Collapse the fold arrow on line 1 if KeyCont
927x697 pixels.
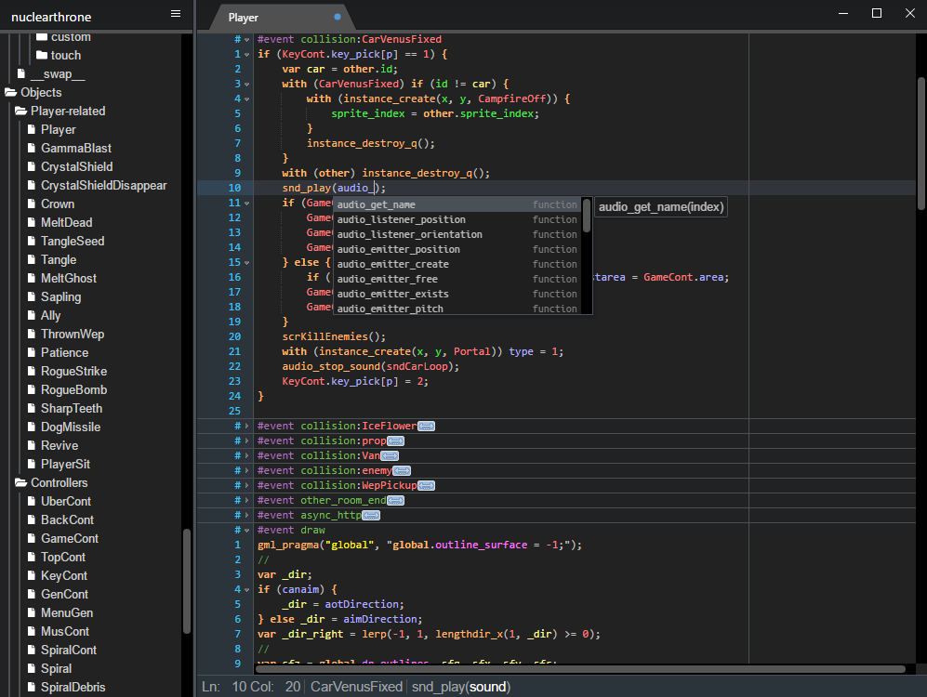[247, 54]
